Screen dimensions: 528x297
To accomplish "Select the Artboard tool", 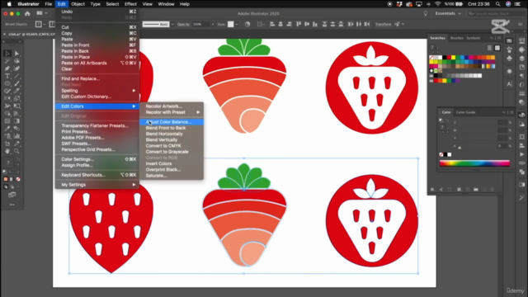I will [x=7, y=144].
